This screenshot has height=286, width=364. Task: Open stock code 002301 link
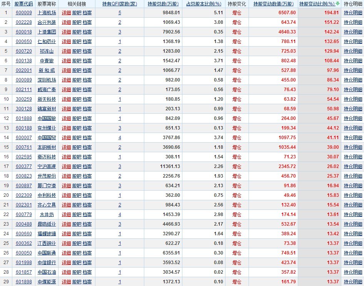[x=24, y=205]
